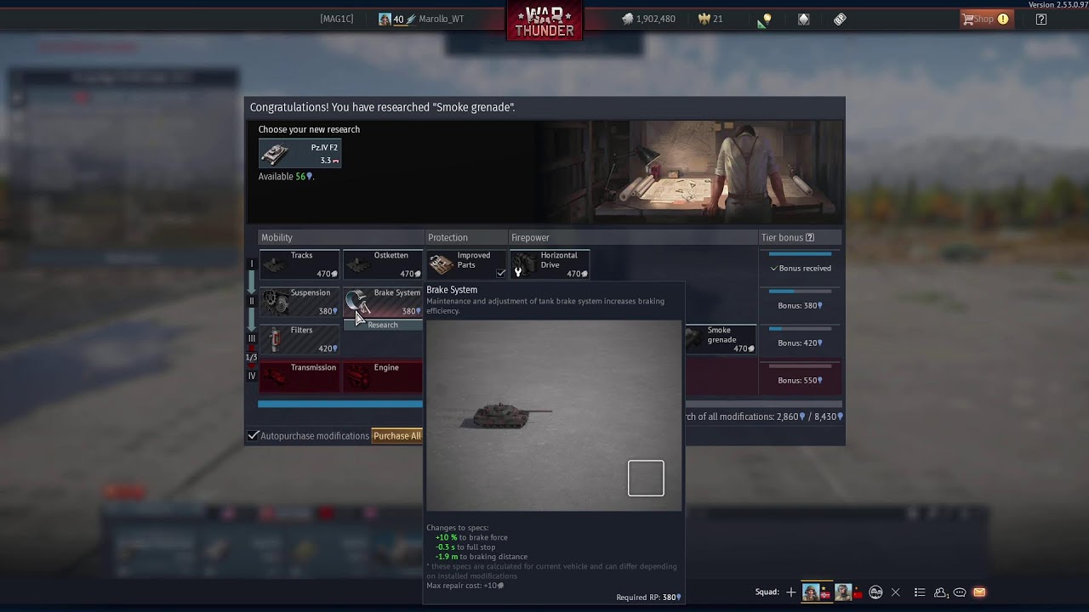The width and height of the screenshot is (1089, 612).
Task: Click the Pz.IV F2 vehicle card
Action: 300,154
